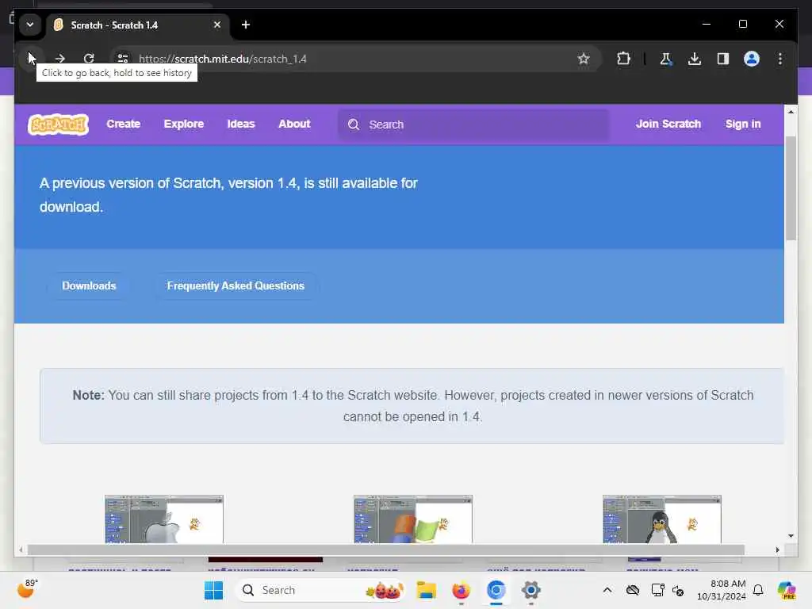The image size is (812, 609).
Task: Click the address bar URL
Action: pyautogui.click(x=223, y=59)
